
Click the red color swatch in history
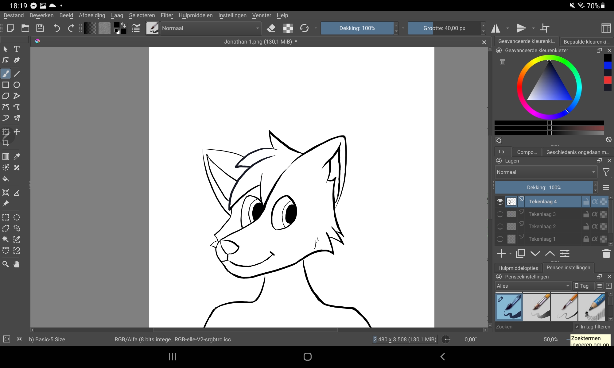point(608,80)
